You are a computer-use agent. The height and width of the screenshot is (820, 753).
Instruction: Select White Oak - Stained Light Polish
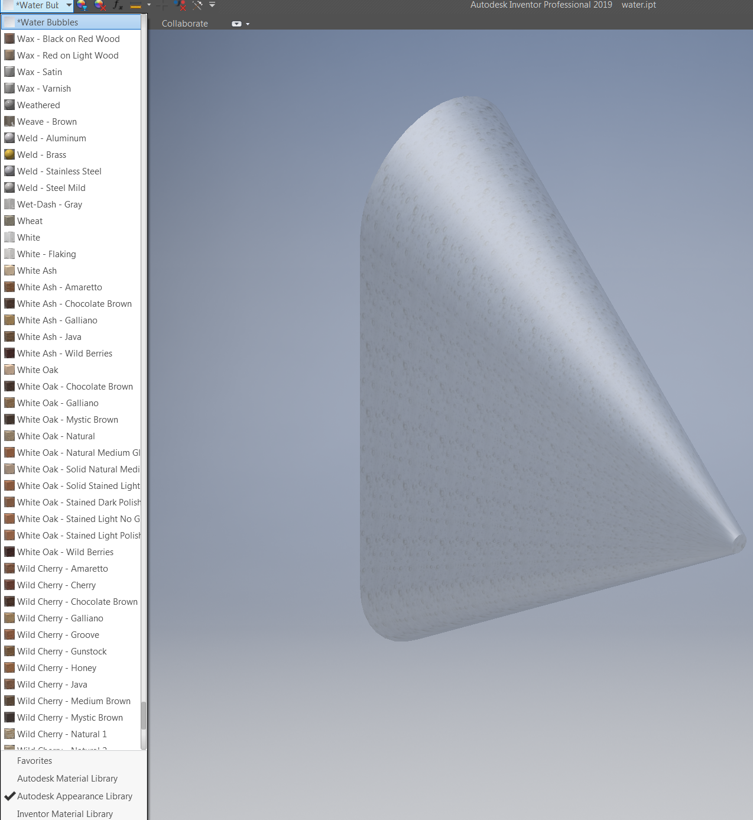71,536
